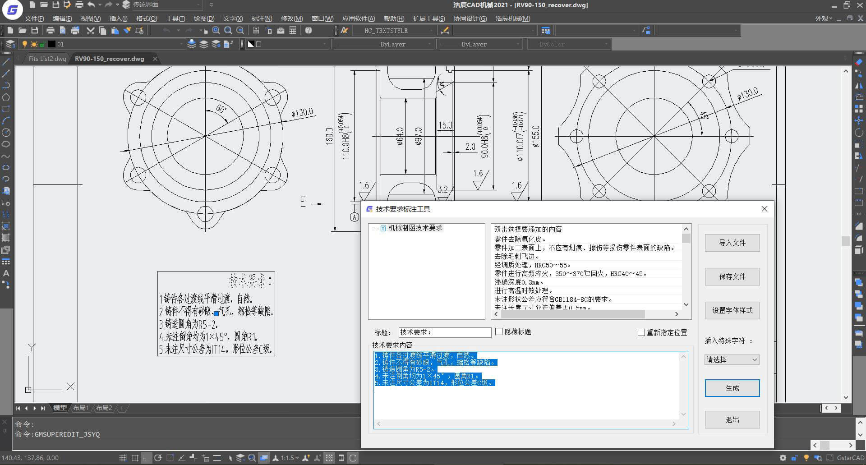Screen dimensions: 866x465
Task: Open the 文件(F) menu
Action: pyautogui.click(x=34, y=18)
